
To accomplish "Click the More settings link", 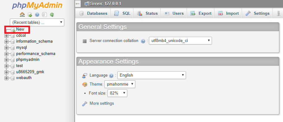I will click(102, 103).
